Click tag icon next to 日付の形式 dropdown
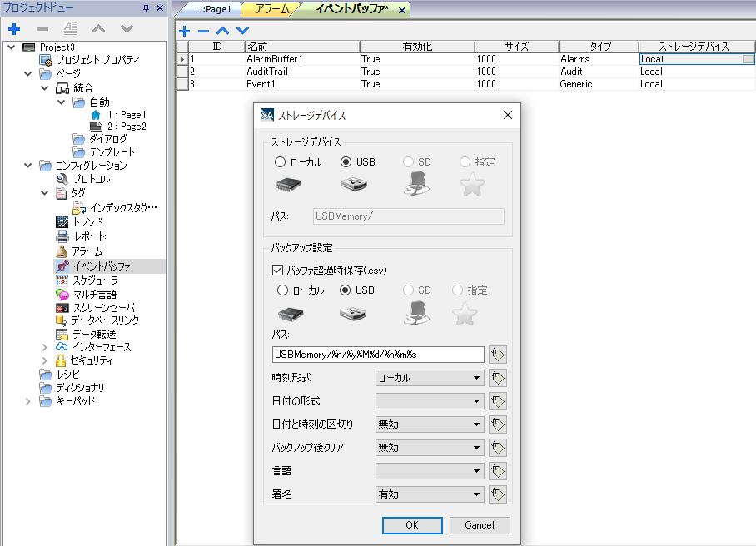 coord(498,401)
